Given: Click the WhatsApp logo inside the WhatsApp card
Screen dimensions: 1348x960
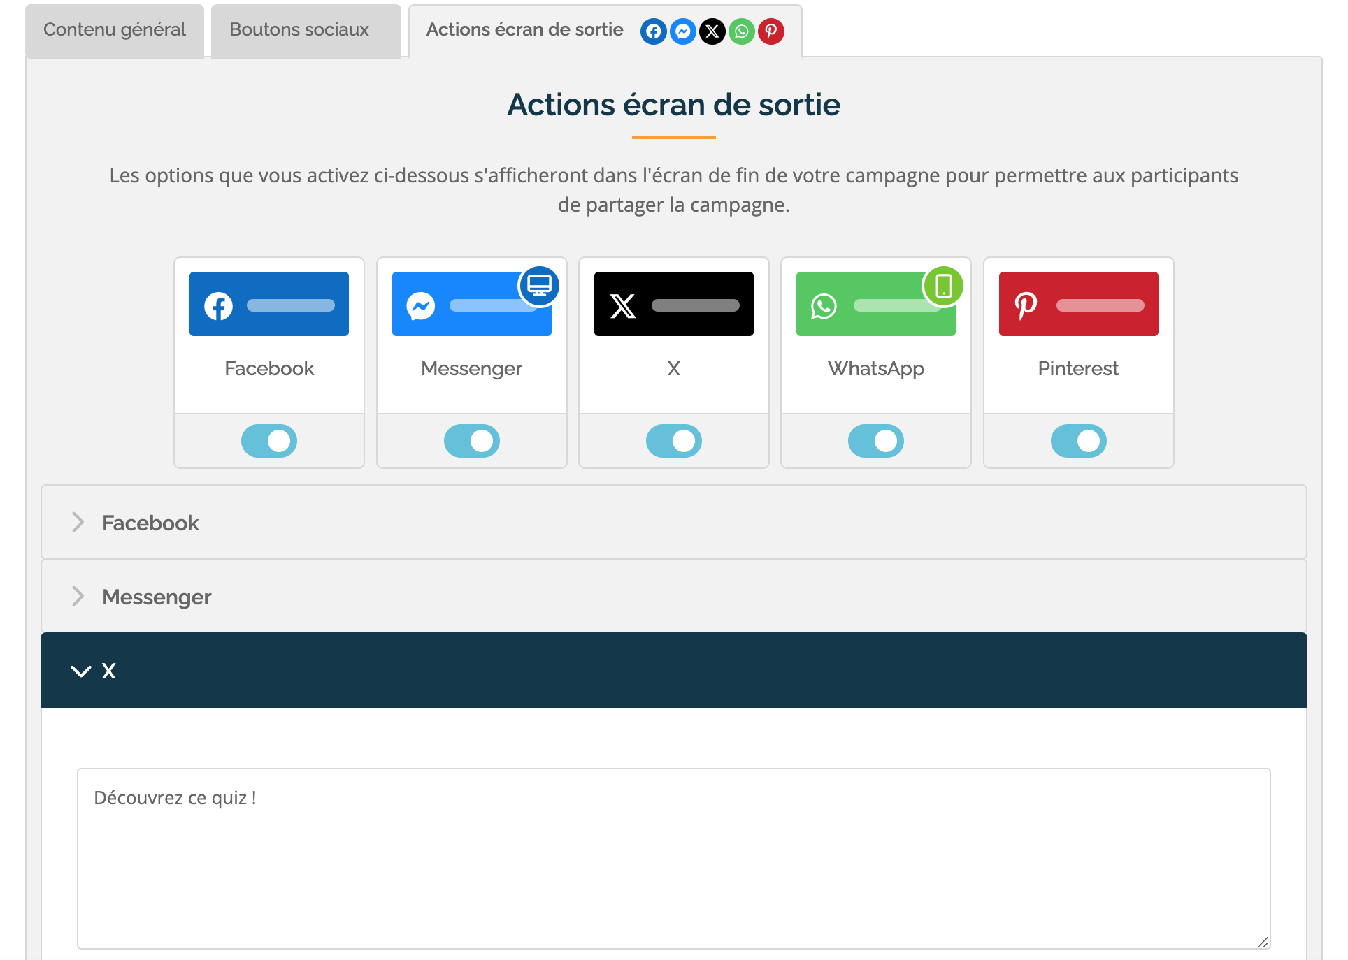Looking at the screenshot, I should click(824, 305).
